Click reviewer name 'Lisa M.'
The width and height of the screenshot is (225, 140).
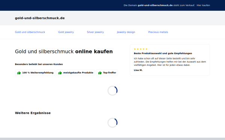138,70
